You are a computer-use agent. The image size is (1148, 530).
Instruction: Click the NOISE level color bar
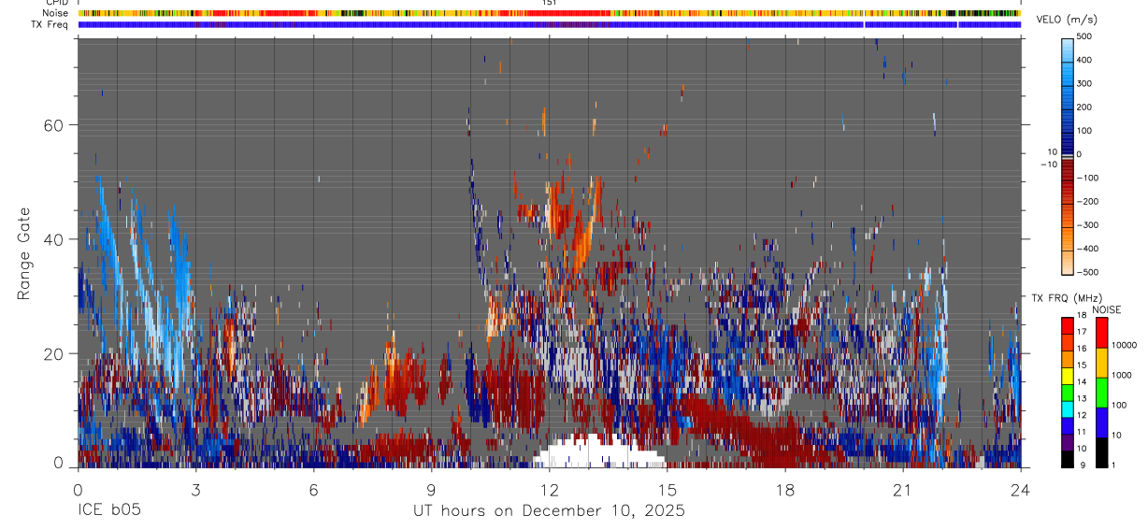(x=1102, y=393)
